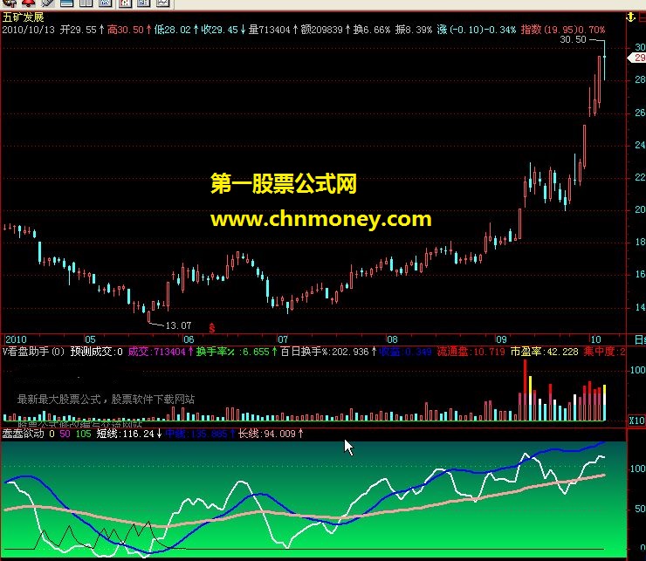
Task: Click the X10 scale box on the volume panel
Action: tap(636, 421)
